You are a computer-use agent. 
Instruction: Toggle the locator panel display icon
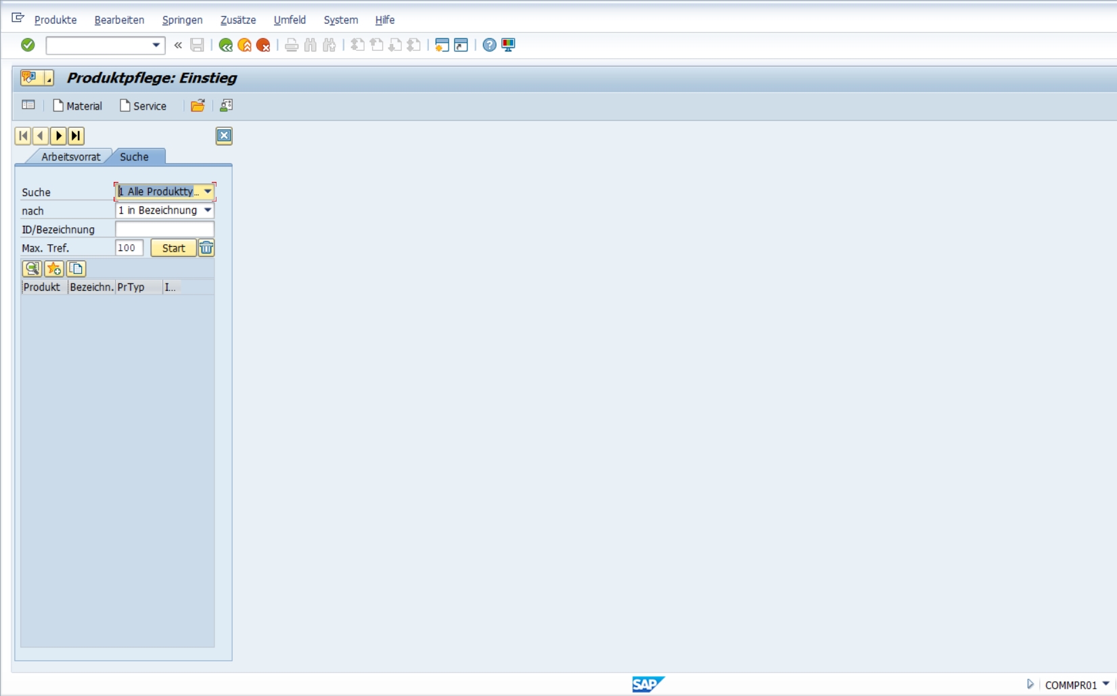point(28,105)
